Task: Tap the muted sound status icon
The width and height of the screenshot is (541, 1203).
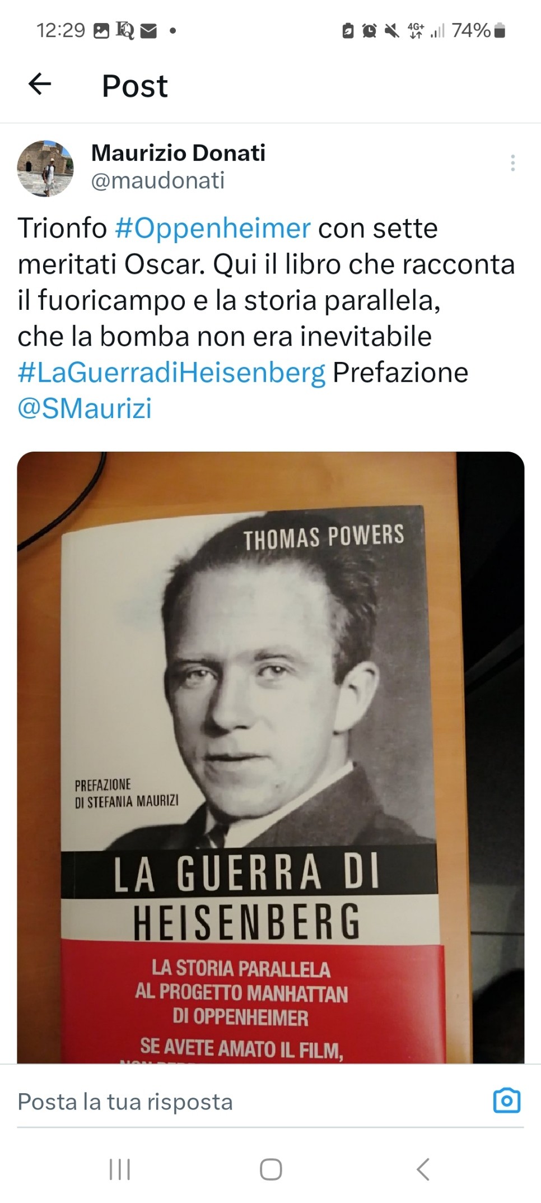Action: click(392, 31)
